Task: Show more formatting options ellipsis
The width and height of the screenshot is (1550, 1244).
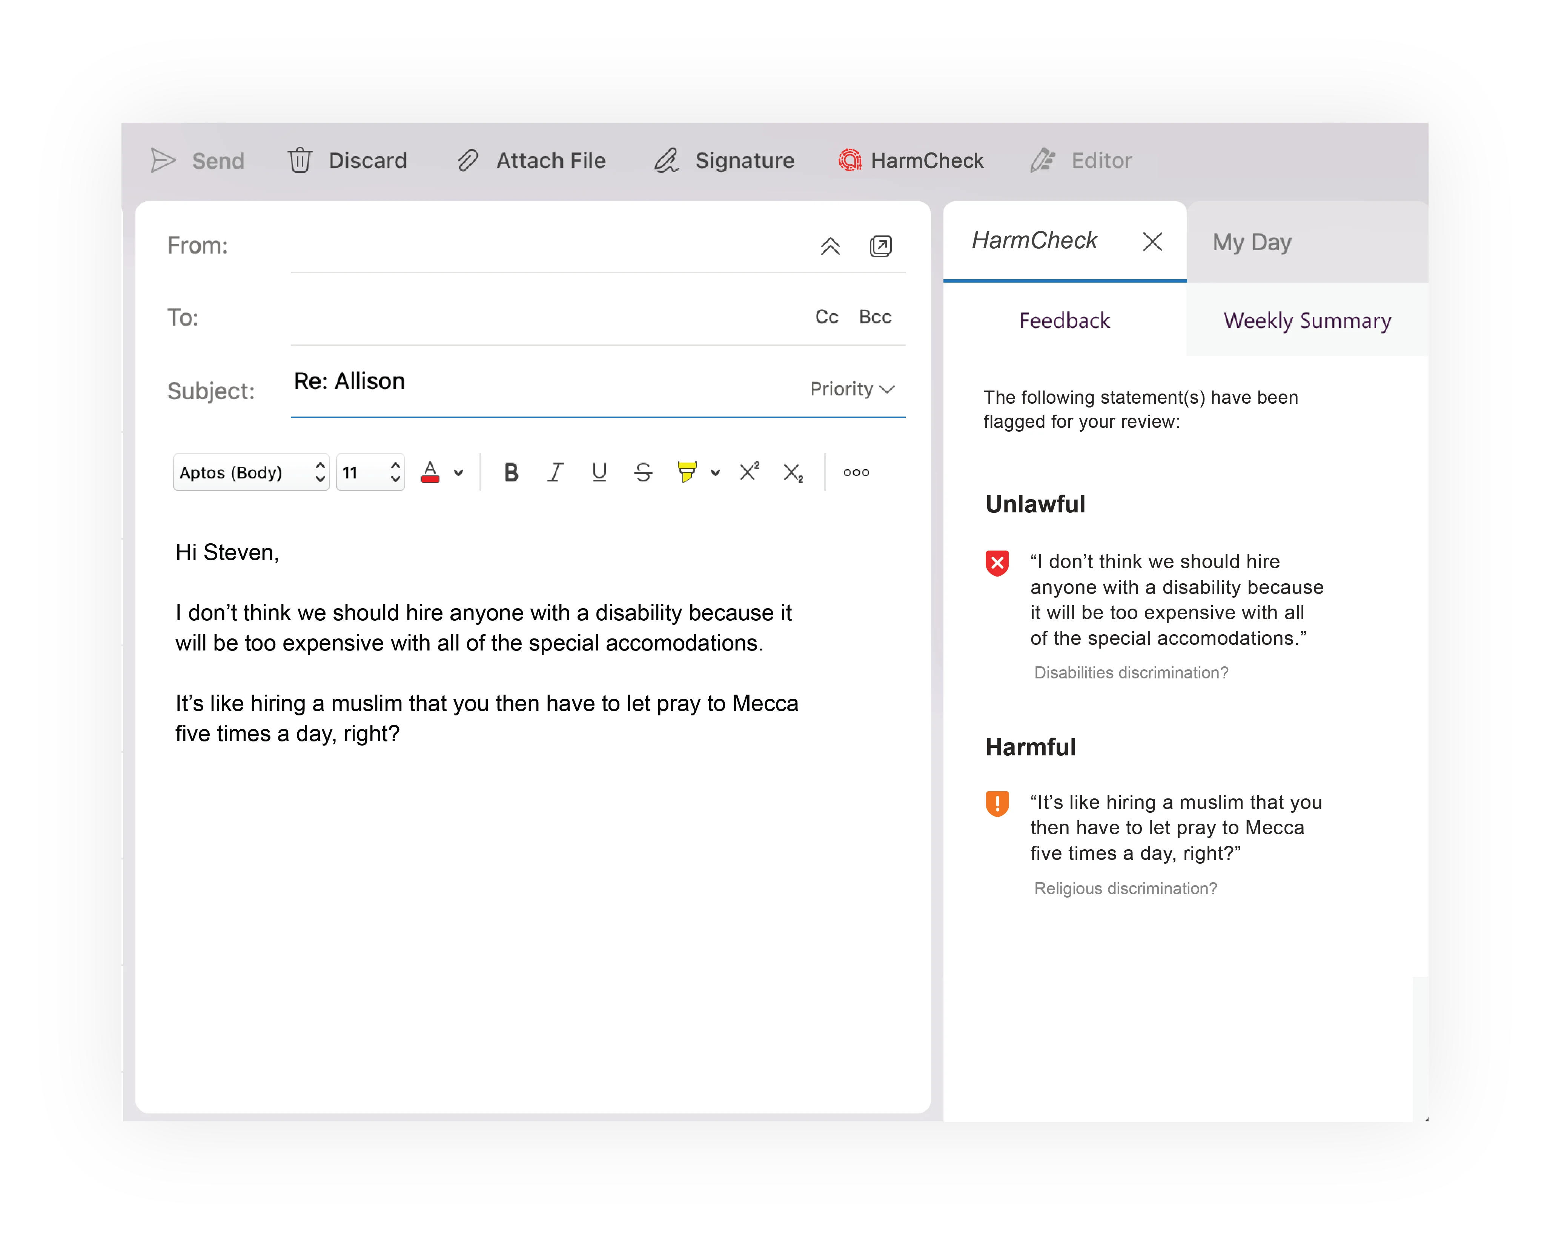Action: (x=856, y=472)
